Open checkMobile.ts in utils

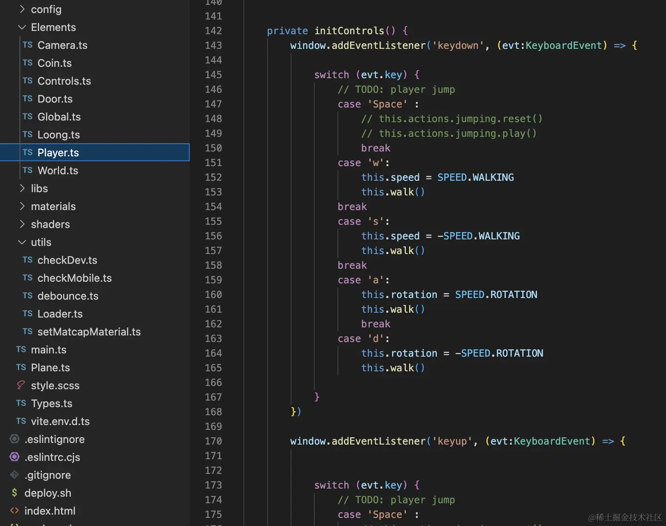point(74,278)
